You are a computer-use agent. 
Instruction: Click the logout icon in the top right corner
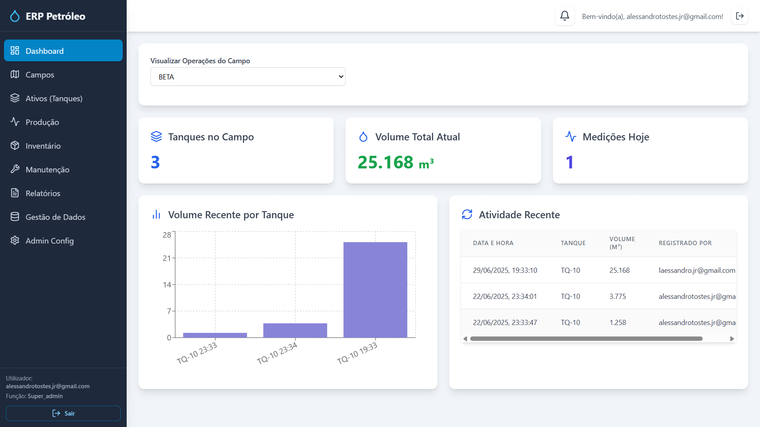click(x=740, y=16)
